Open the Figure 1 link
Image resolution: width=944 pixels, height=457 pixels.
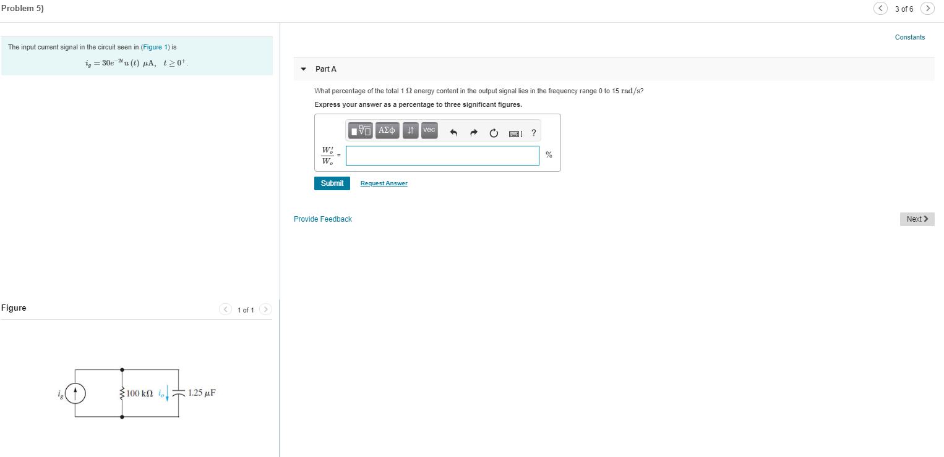coord(155,46)
